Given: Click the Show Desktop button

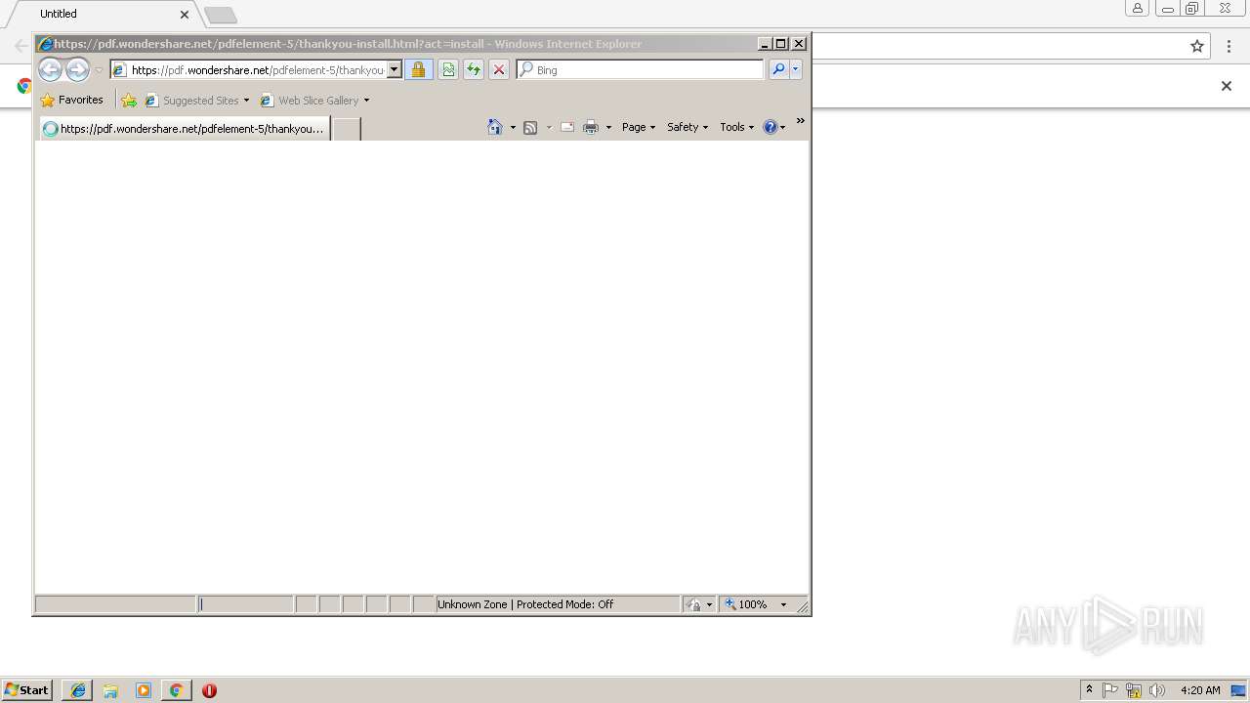Looking at the screenshot, I should click(x=1239, y=690).
